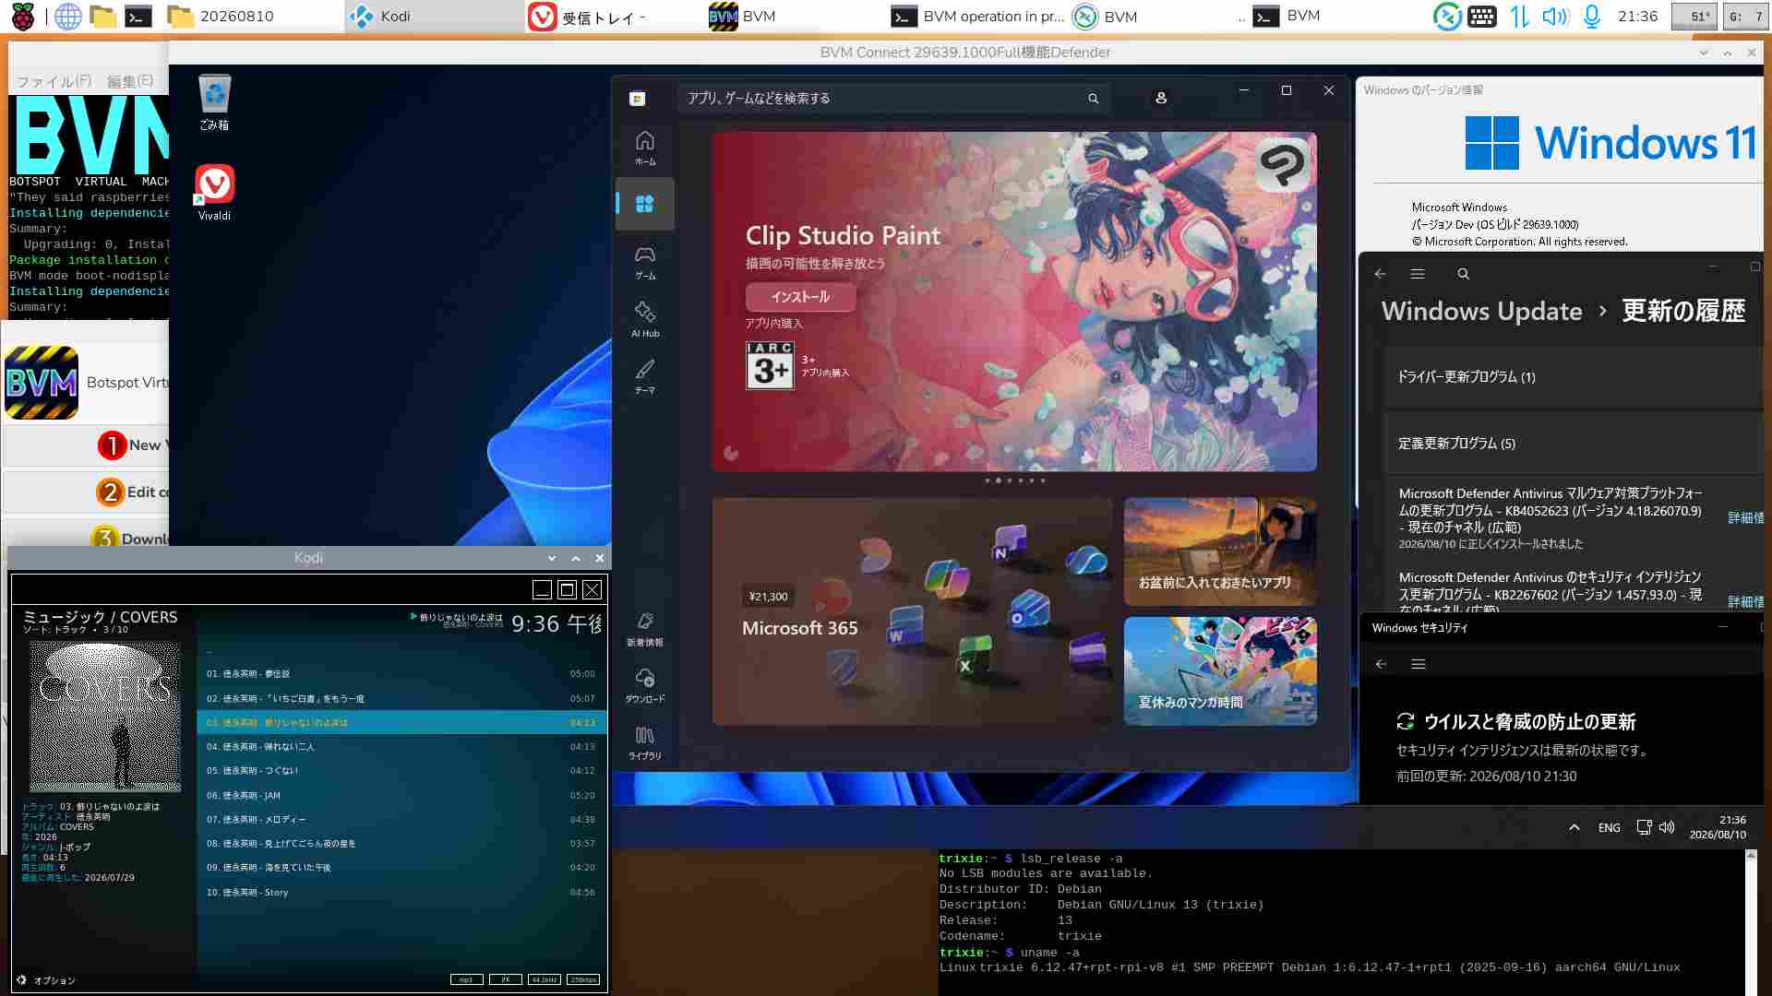This screenshot has height=996, width=1772.
Task: Open the Windows taskbar clock 21:36
Action: [x=1718, y=827]
